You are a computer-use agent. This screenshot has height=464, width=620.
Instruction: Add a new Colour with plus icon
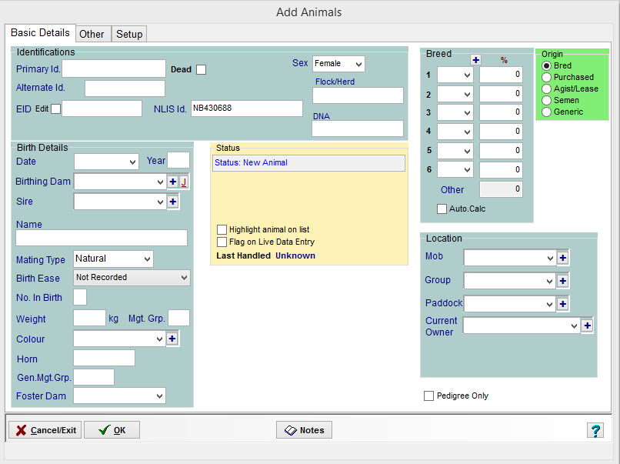pyautogui.click(x=172, y=339)
